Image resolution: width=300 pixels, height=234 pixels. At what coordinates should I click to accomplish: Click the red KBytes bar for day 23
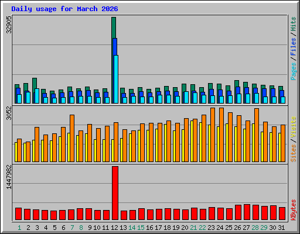[212, 214]
